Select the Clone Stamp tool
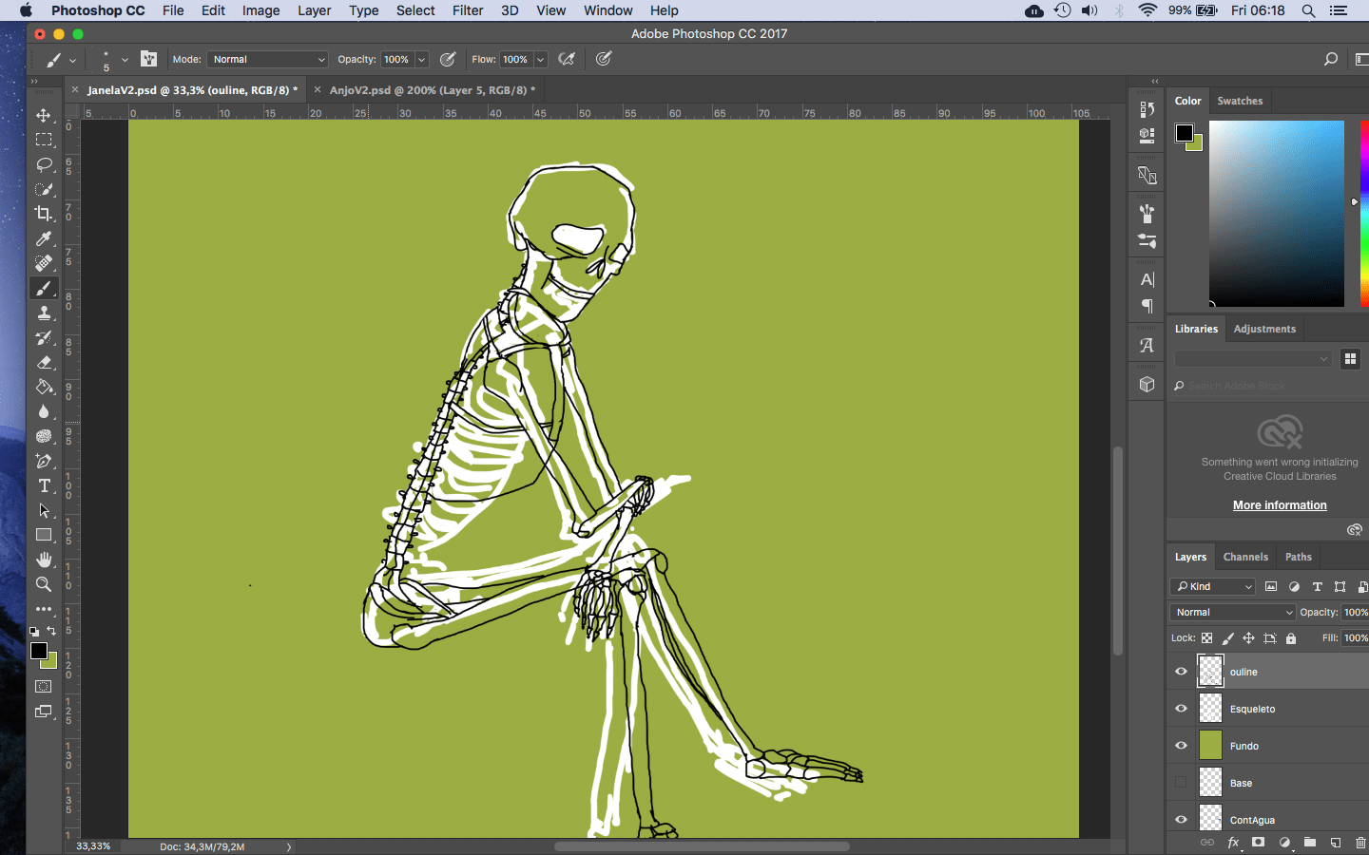Image resolution: width=1369 pixels, height=855 pixels. [x=44, y=313]
